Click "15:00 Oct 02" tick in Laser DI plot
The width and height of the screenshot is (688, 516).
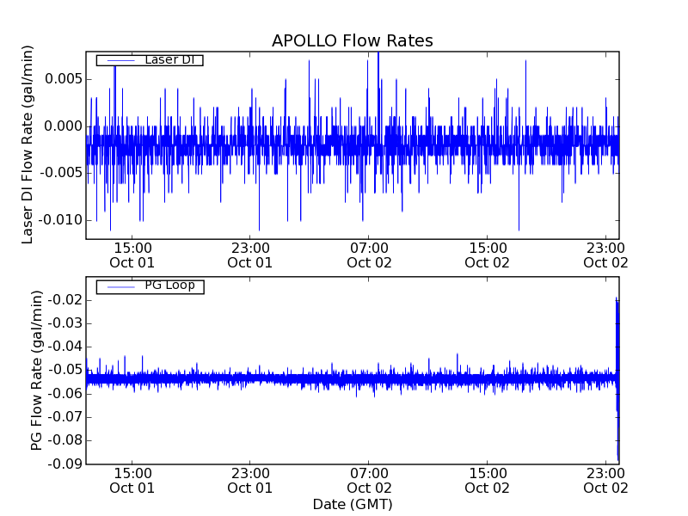[488, 255]
